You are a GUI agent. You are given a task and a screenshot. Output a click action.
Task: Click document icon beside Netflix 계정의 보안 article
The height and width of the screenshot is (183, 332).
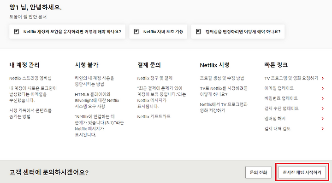click(17, 32)
